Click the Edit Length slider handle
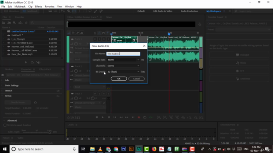Viewport: 273px width, 153px height. pyautogui.click(x=49, y=133)
